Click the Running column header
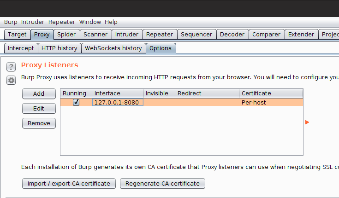 tap(76, 93)
